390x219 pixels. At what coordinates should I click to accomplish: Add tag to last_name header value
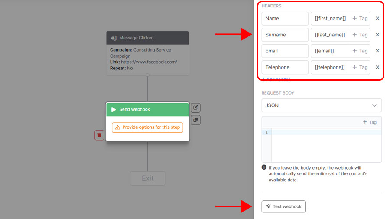coord(360,35)
